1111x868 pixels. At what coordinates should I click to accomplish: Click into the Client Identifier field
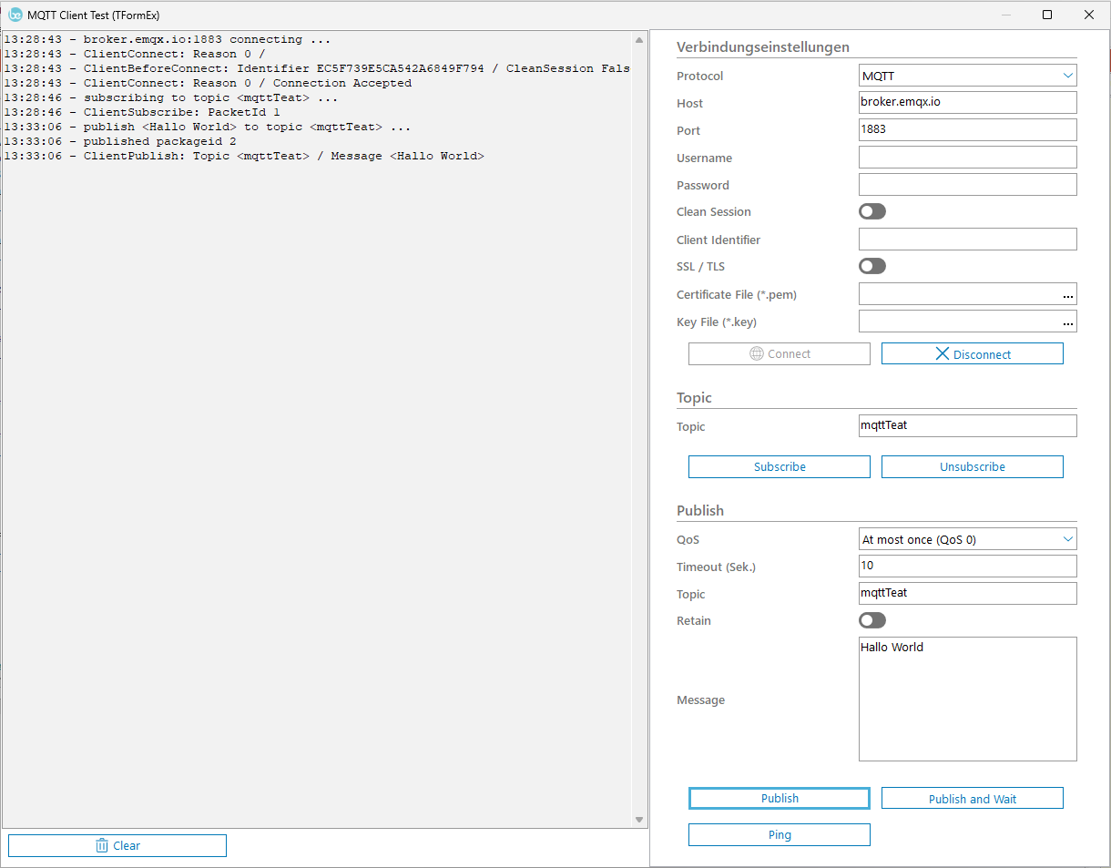click(967, 240)
